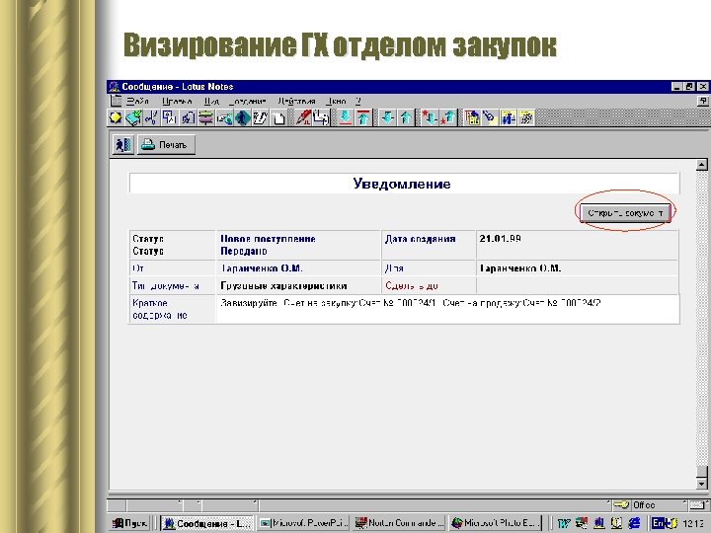The image size is (711, 533).
Task: Click the clipboard paste icon
Action: click(x=188, y=117)
